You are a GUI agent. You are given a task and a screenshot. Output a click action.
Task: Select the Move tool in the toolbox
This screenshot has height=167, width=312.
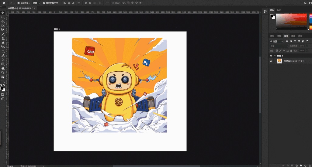3,13
